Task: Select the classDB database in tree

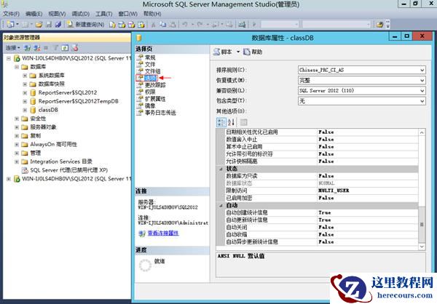Action: [48, 110]
